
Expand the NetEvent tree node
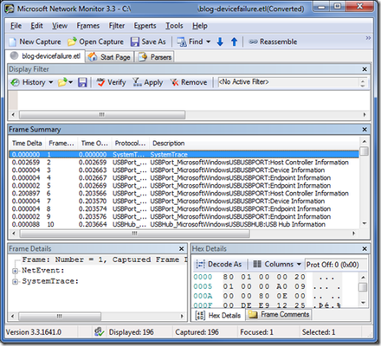(15, 271)
